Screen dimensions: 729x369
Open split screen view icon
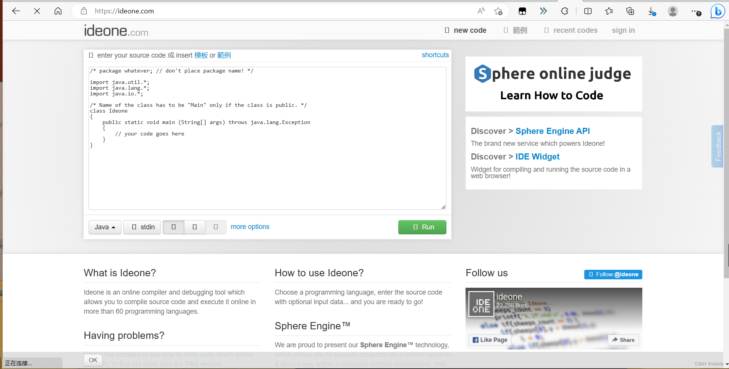pos(588,11)
